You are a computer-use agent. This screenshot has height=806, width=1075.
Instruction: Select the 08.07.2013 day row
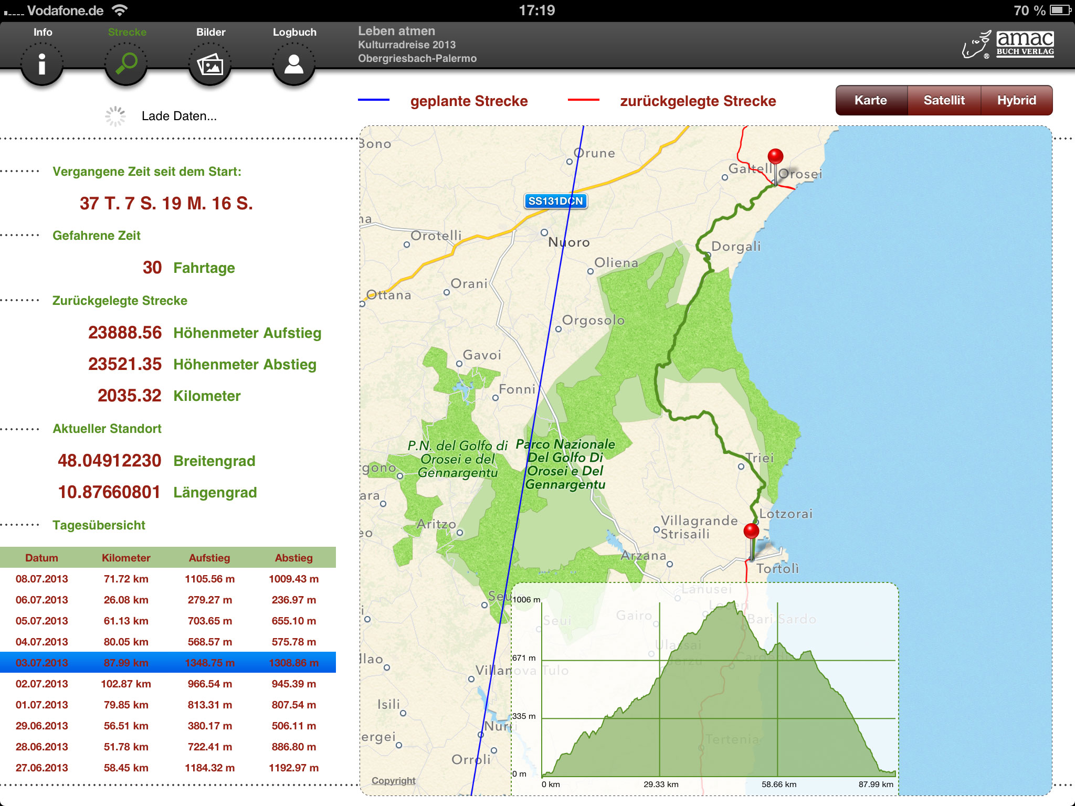click(168, 579)
